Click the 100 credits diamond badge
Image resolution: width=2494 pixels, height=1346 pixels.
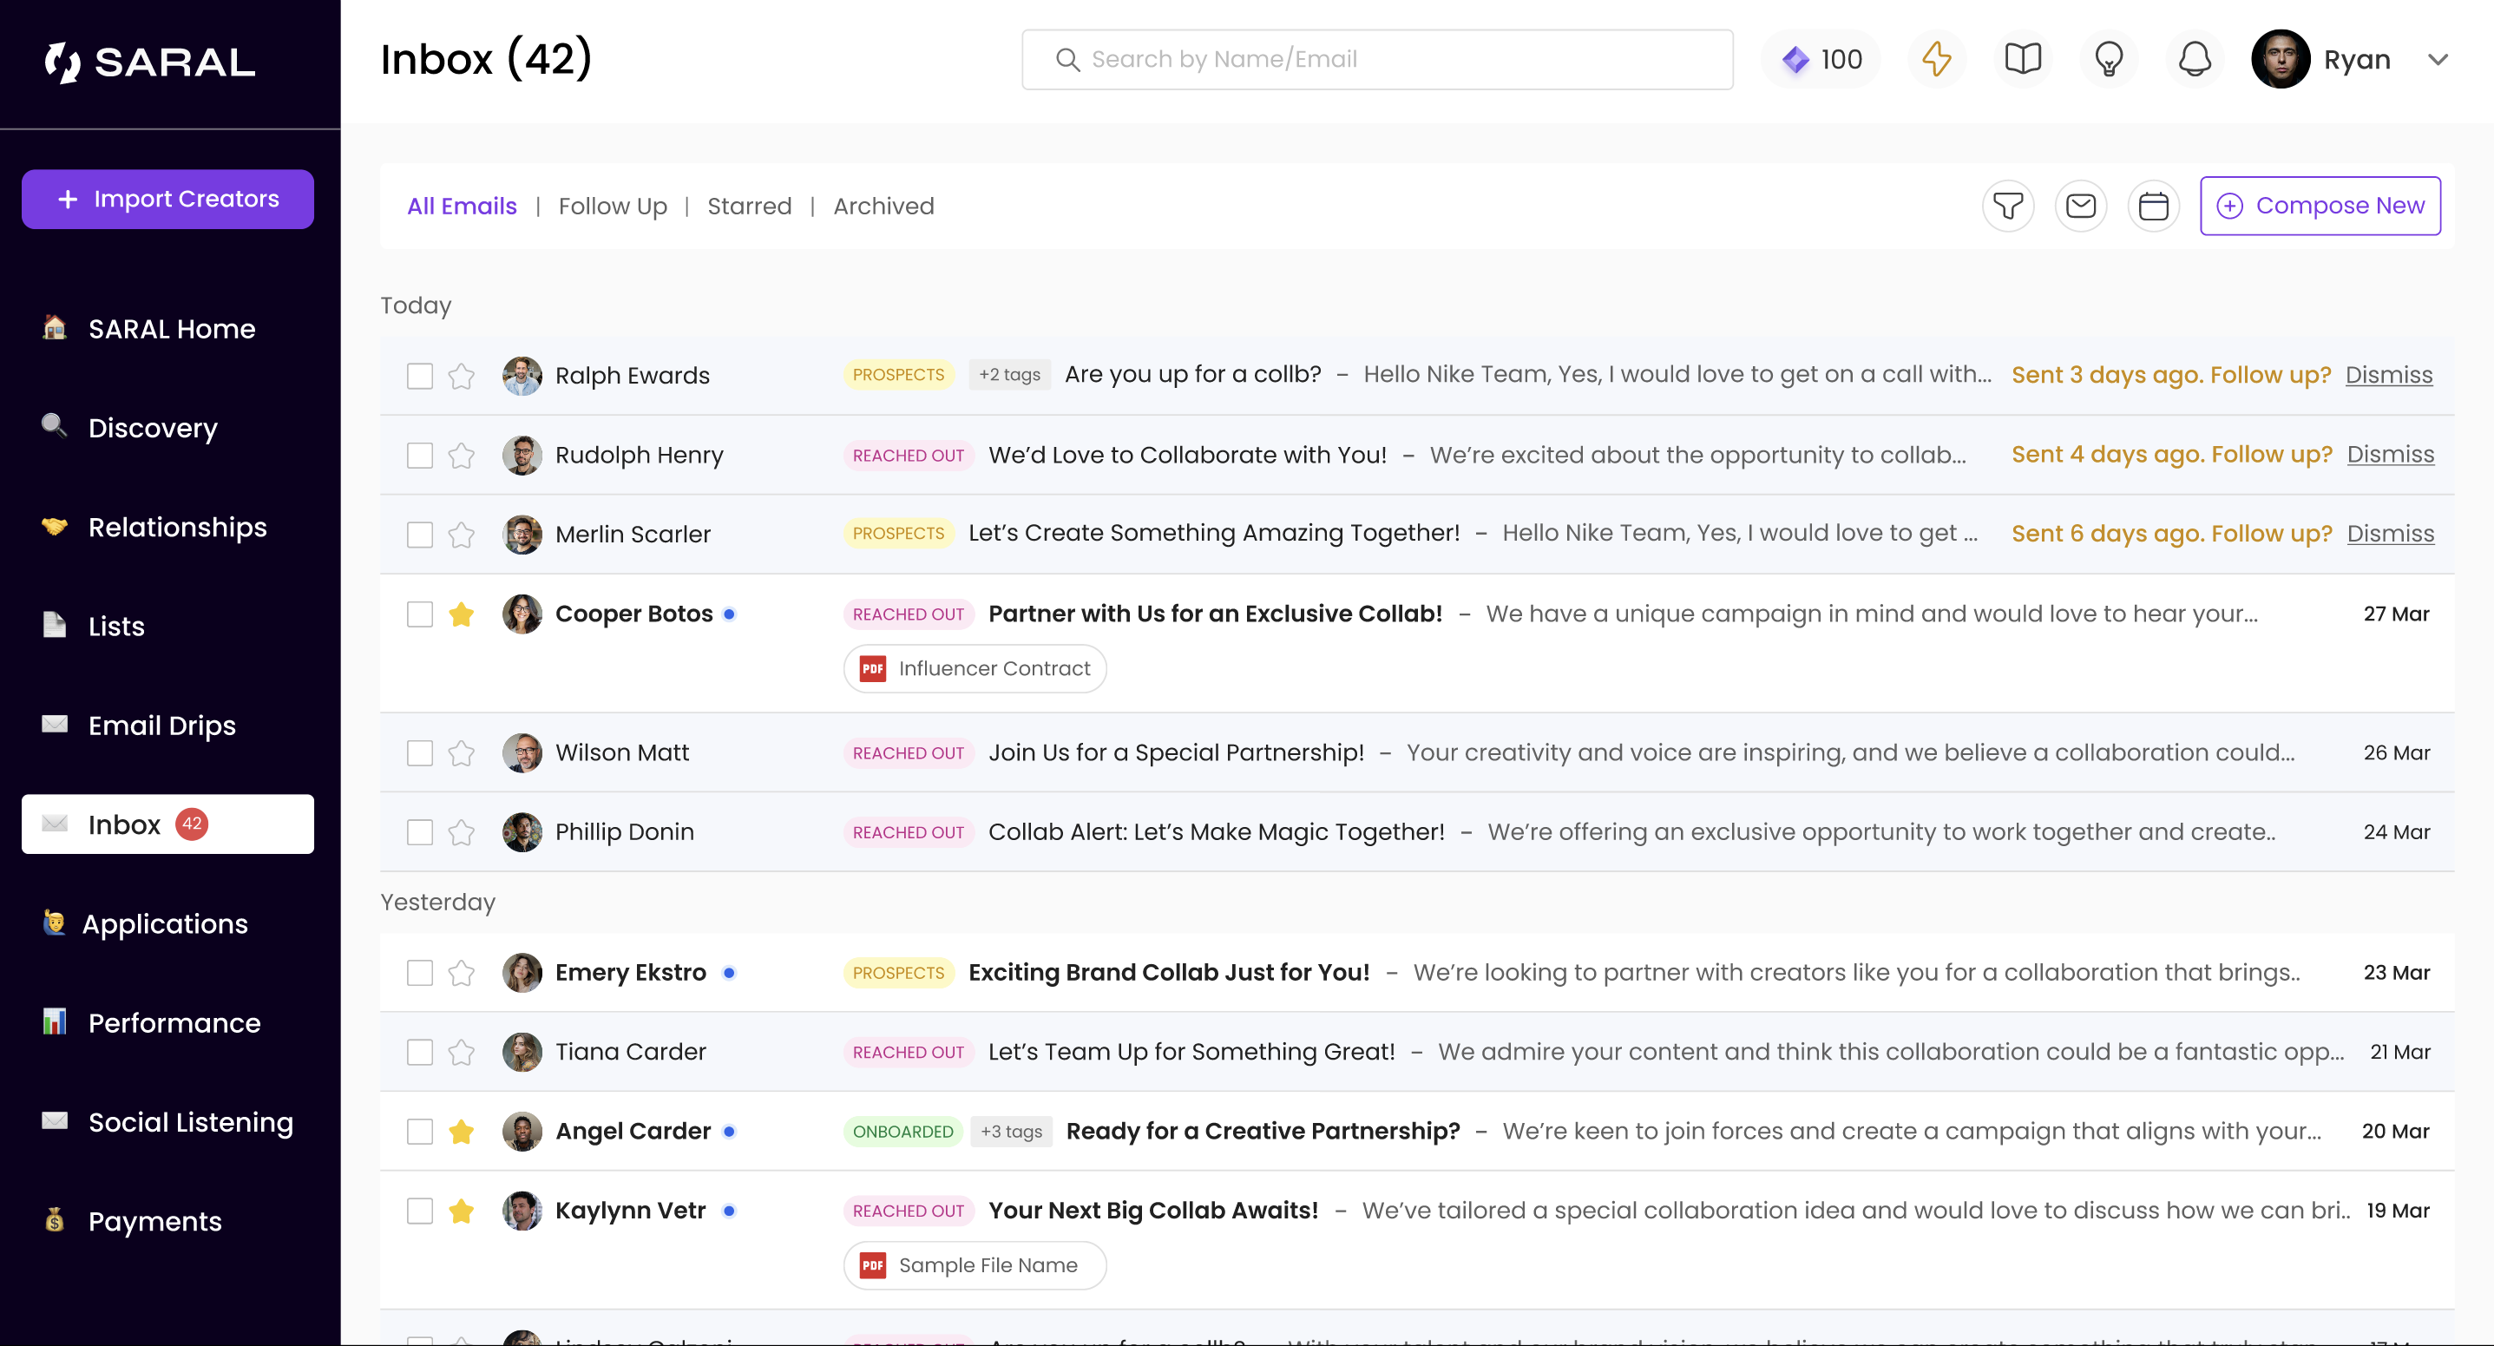click(1821, 59)
